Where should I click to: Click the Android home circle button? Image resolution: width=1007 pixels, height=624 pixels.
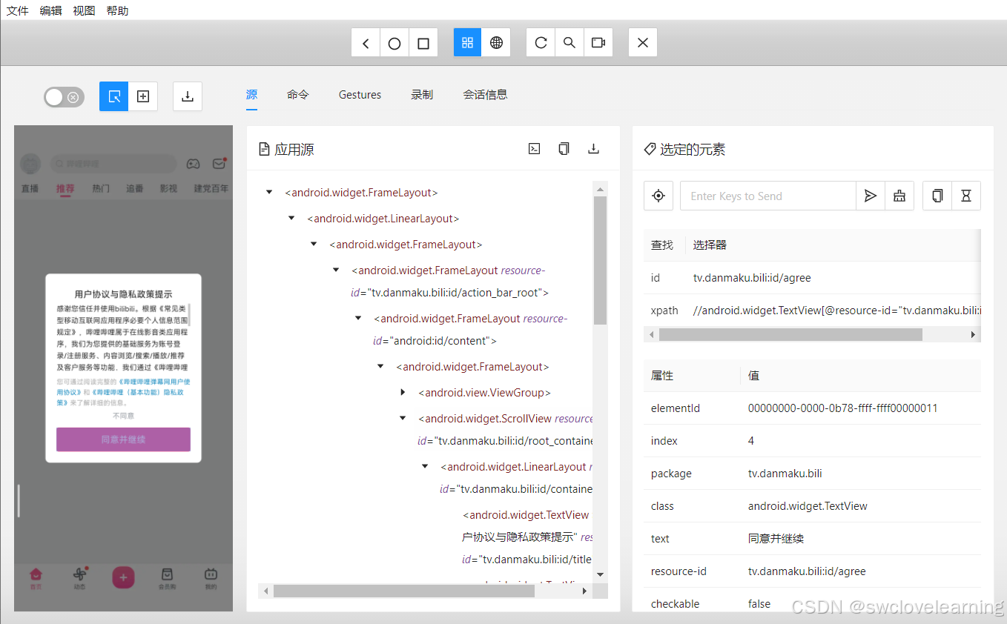coord(394,43)
